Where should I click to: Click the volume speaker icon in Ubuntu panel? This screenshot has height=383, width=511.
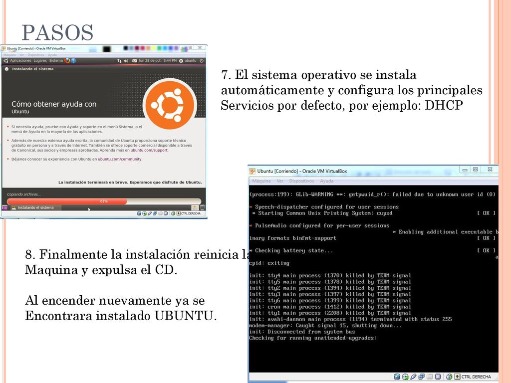pos(126,60)
